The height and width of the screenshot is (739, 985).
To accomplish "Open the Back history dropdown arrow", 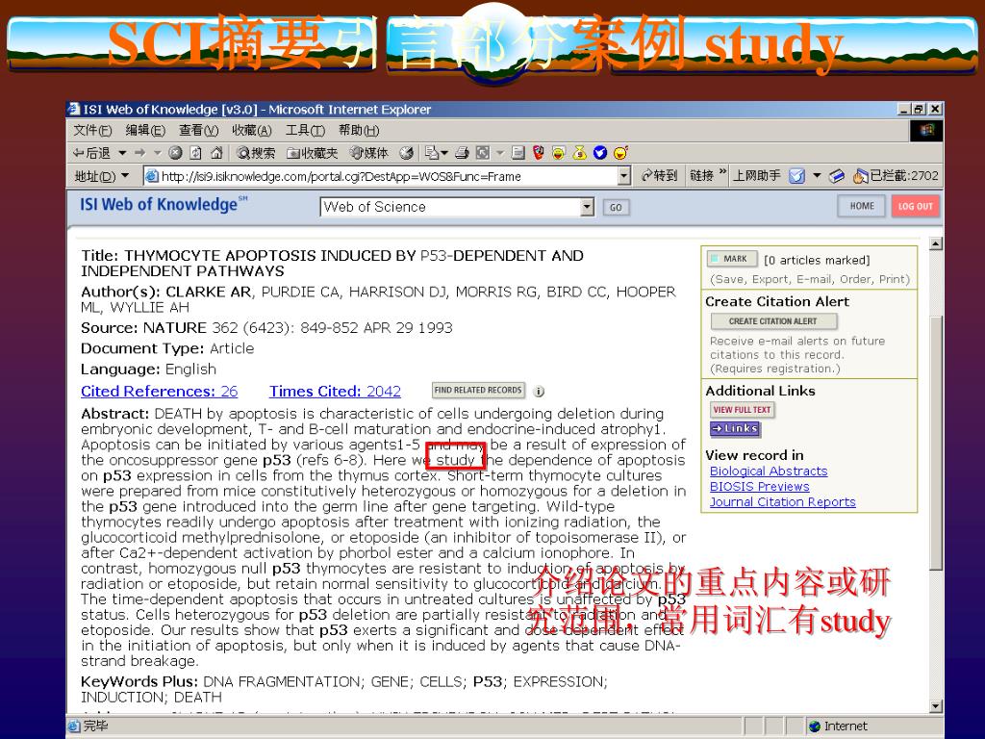I will (x=122, y=153).
